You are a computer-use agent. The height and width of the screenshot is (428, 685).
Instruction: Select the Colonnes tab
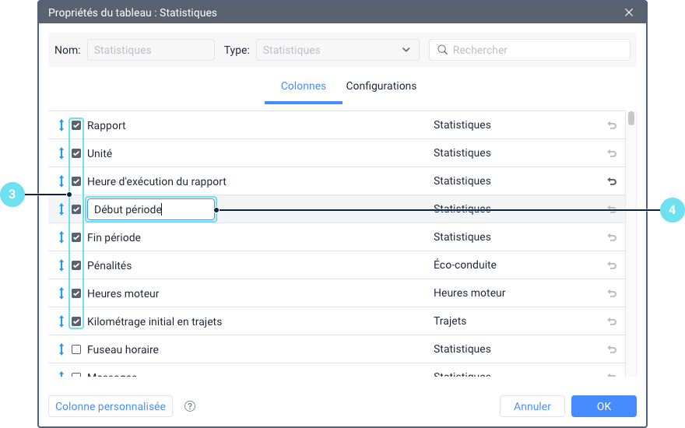coord(304,86)
